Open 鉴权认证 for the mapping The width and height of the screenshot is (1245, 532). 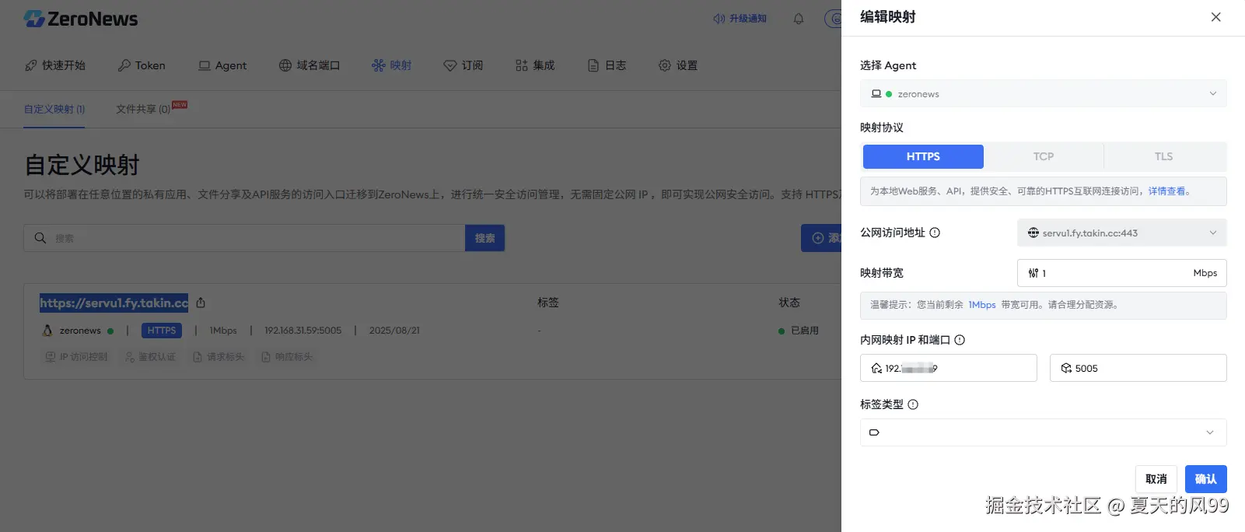pos(151,357)
